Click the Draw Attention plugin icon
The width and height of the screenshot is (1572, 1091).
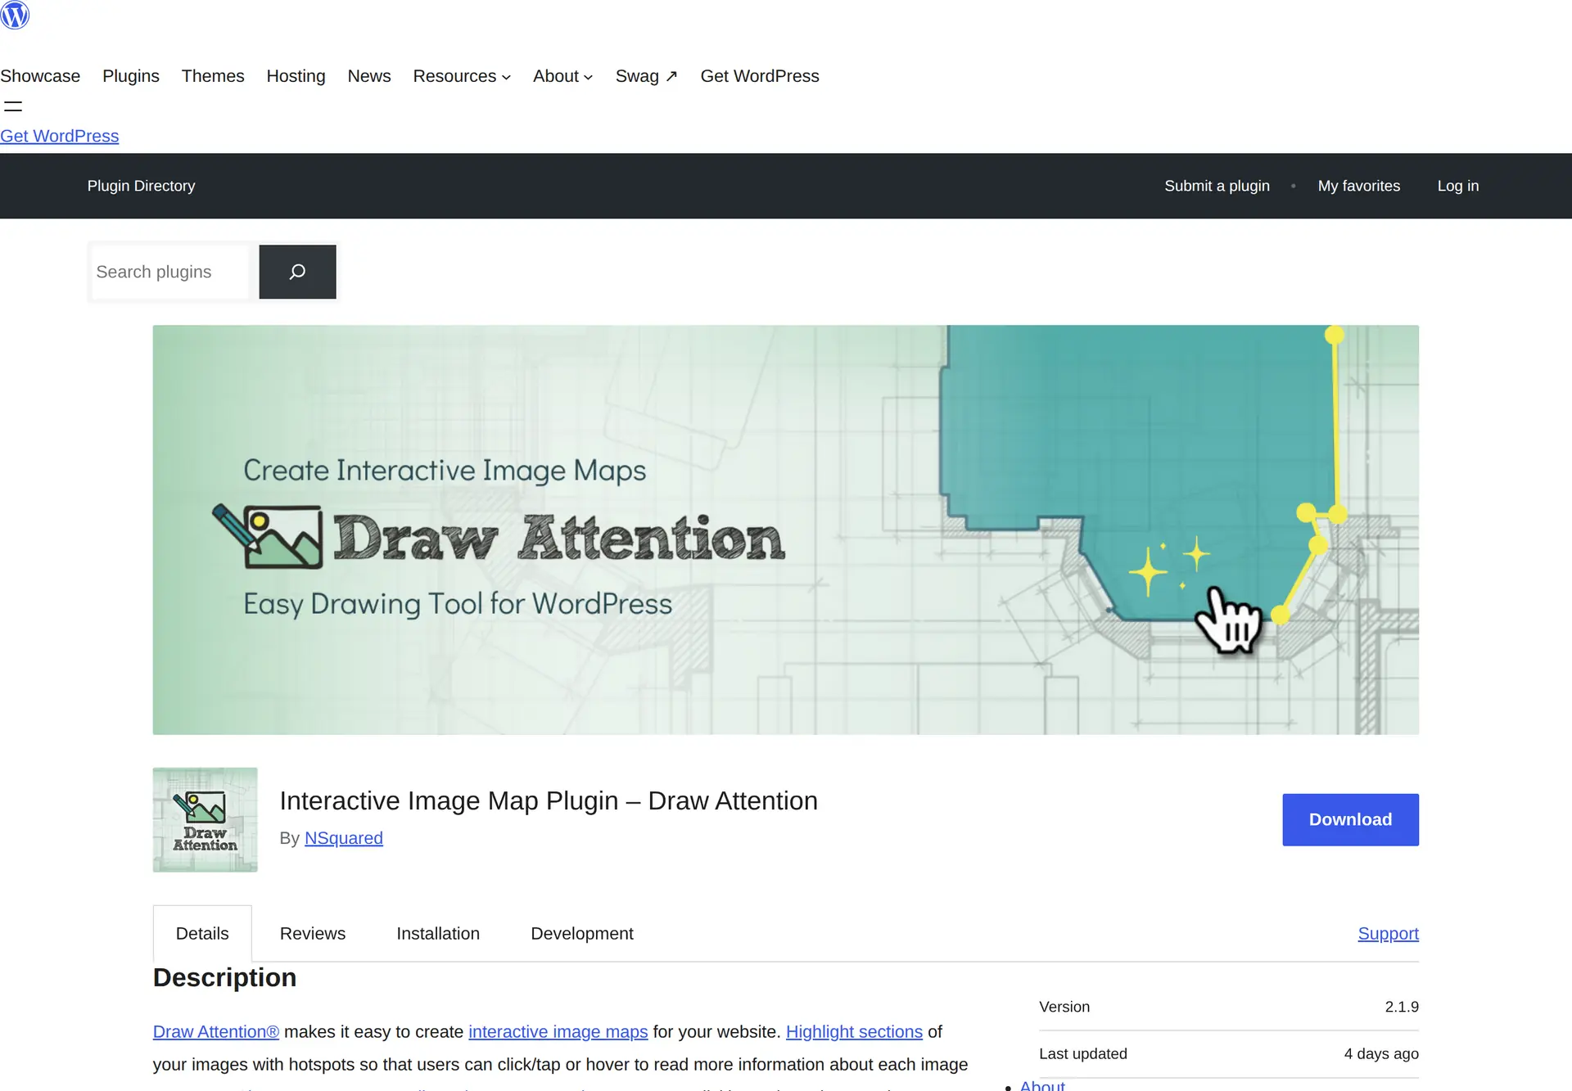pos(205,819)
